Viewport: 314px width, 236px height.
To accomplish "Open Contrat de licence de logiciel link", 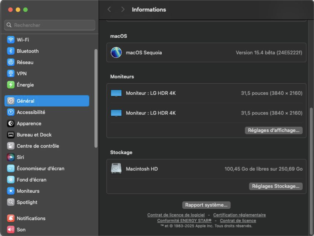I will pyautogui.click(x=176, y=215).
